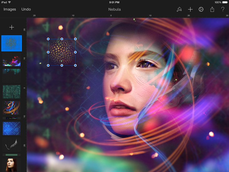Grab the bottom-right selection handle
229x172 pixels.
(75, 65)
